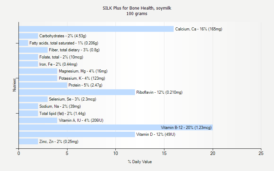Click the x-axis tick label 5
The height and width of the screenshot is (171, 274).
pos(67,153)
